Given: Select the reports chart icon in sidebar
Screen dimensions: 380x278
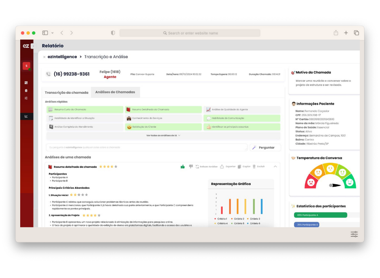Looking at the screenshot, I should [26, 116].
